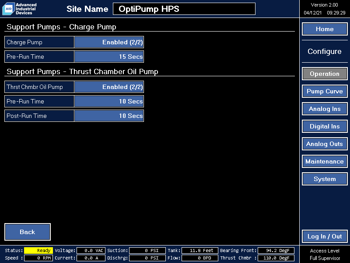Click the Voltage 0.0 VAC readout
Screen dimensions: 350x263
91,250
